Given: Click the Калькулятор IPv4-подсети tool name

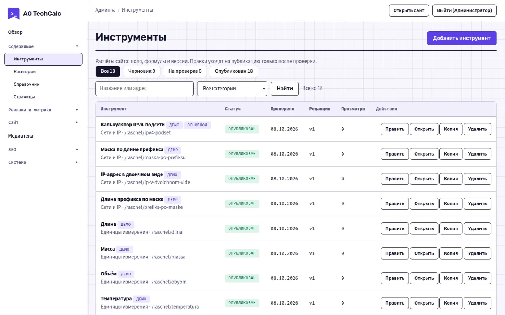Looking at the screenshot, I should coord(133,125).
